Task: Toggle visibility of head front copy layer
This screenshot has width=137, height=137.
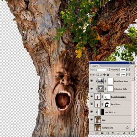Action: [92, 96]
